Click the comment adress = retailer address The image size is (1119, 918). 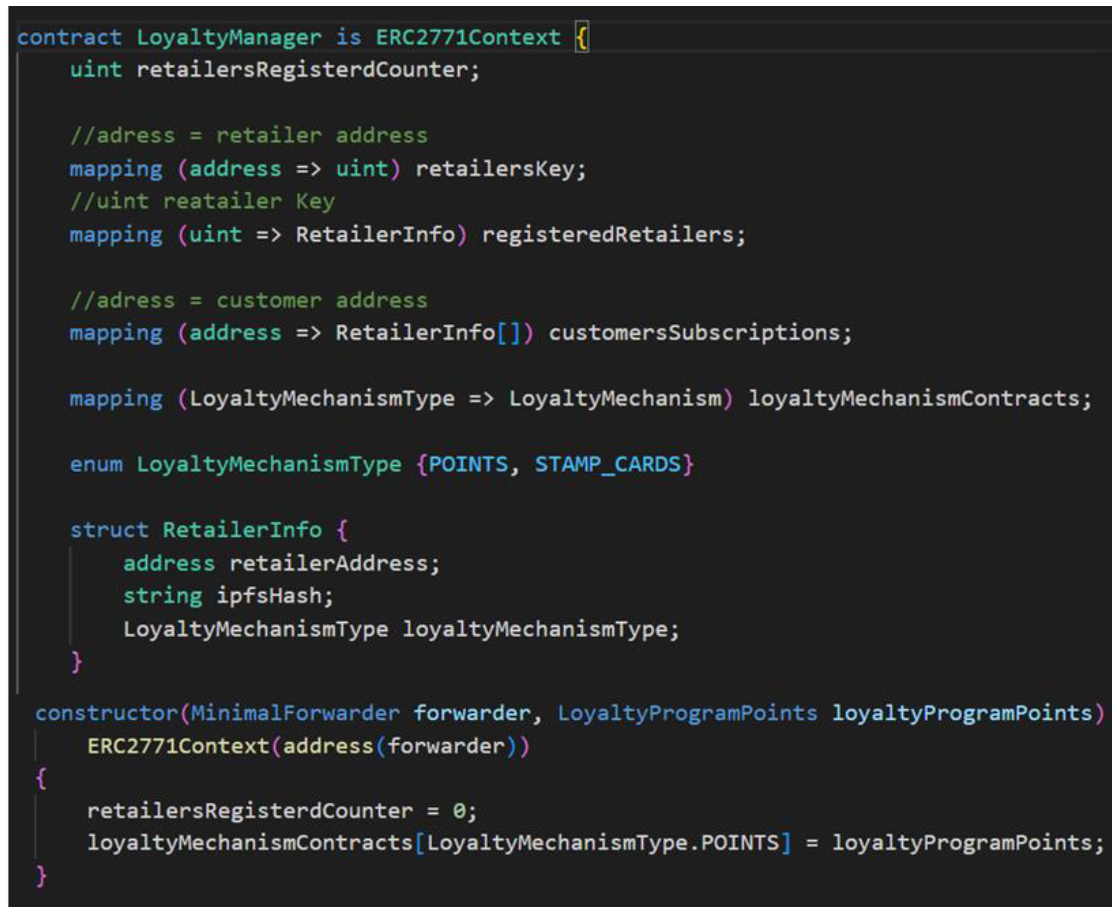(249, 136)
